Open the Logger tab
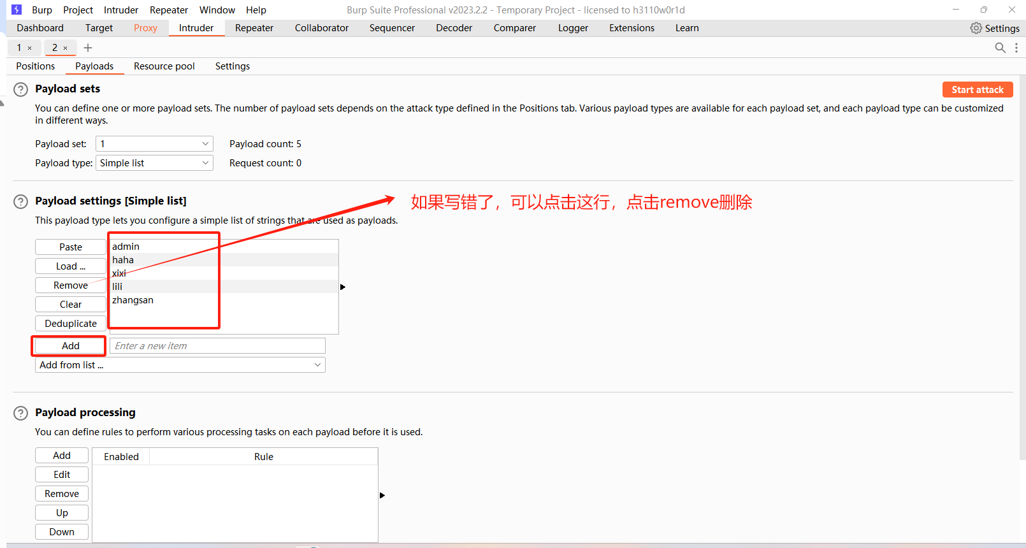The width and height of the screenshot is (1026, 548). (573, 28)
